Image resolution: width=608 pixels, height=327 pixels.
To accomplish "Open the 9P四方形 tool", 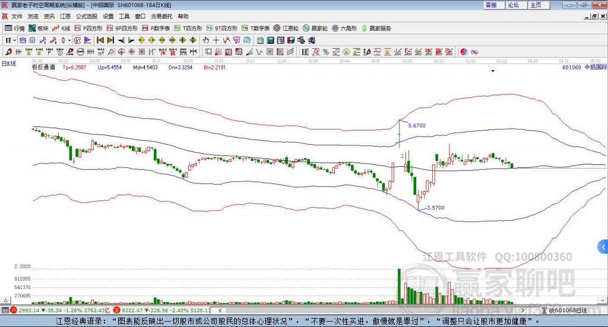I will (122, 28).
